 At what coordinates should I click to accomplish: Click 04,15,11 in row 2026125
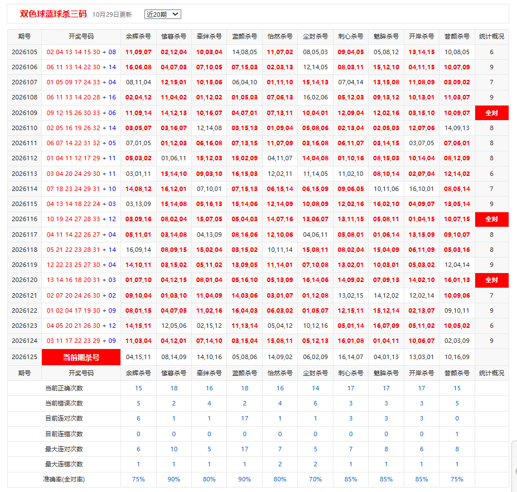[x=138, y=357]
